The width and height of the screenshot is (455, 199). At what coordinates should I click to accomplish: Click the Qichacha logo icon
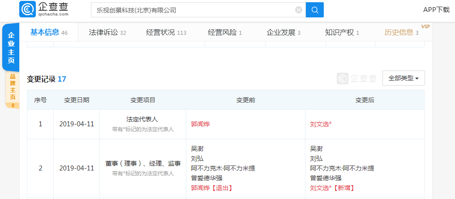click(27, 9)
